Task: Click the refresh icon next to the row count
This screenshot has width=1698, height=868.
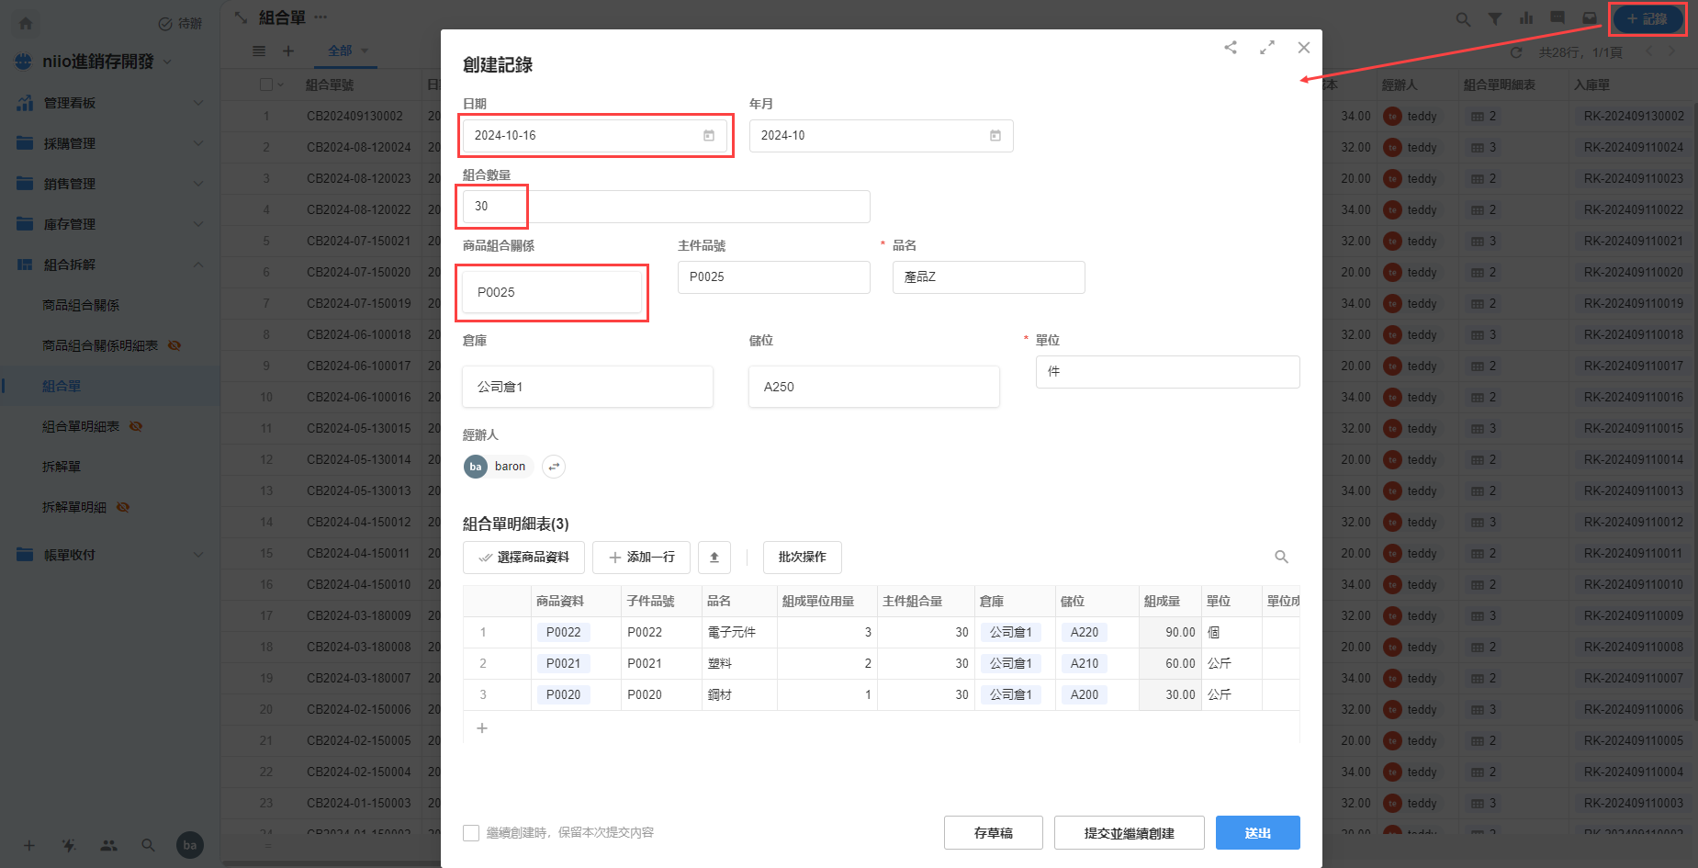Action: tap(1516, 52)
